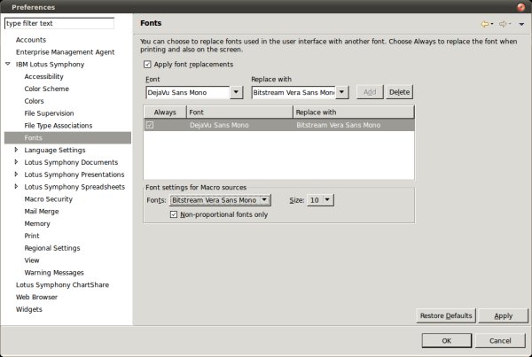Toggle Apply font replacements checkbox
This screenshot has height=357, width=532.
[147, 65]
